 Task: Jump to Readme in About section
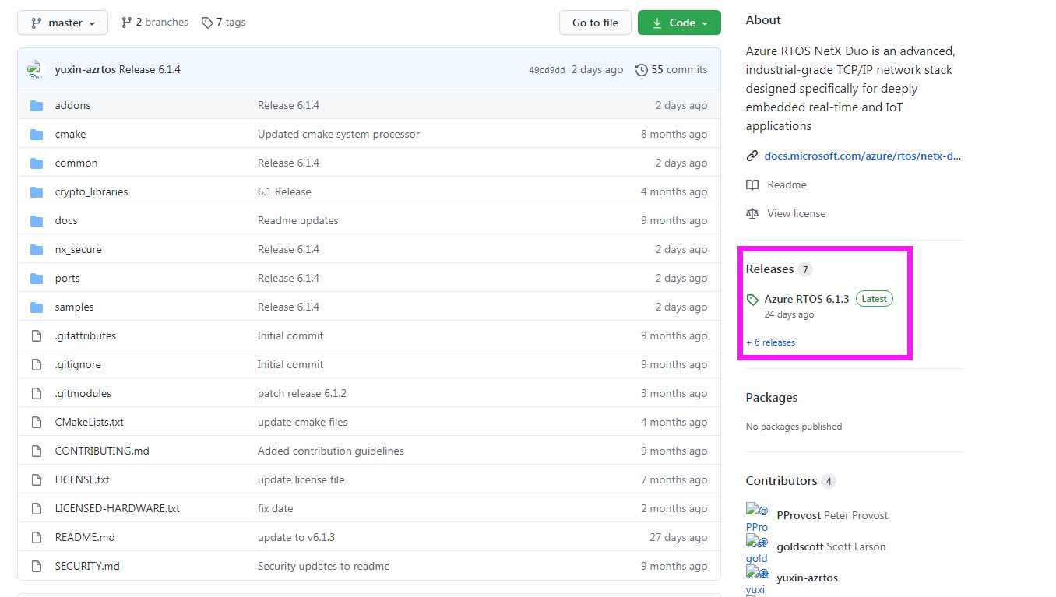pyautogui.click(x=787, y=184)
